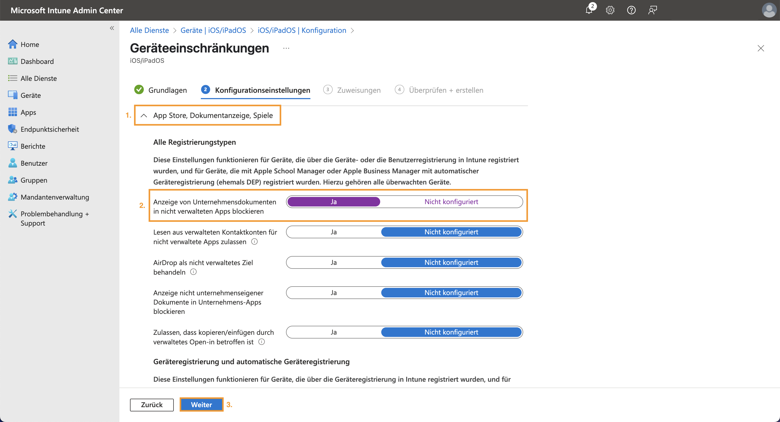Set Lesen aus Kontaktkonten to Ja
This screenshot has width=780, height=422.
(333, 232)
